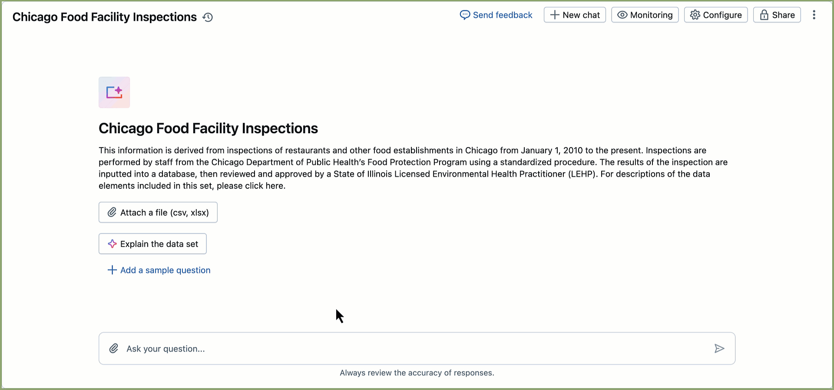Click the eye icon on Monitoring
The image size is (834, 390).
point(622,15)
